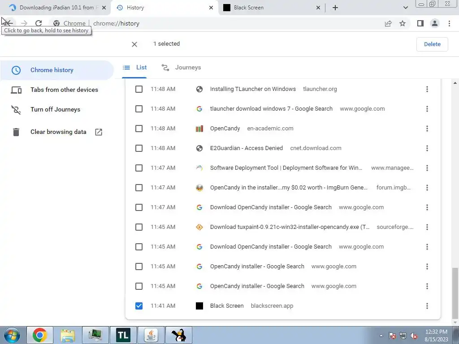Open Windows Explorer taskbar icon

point(68,335)
